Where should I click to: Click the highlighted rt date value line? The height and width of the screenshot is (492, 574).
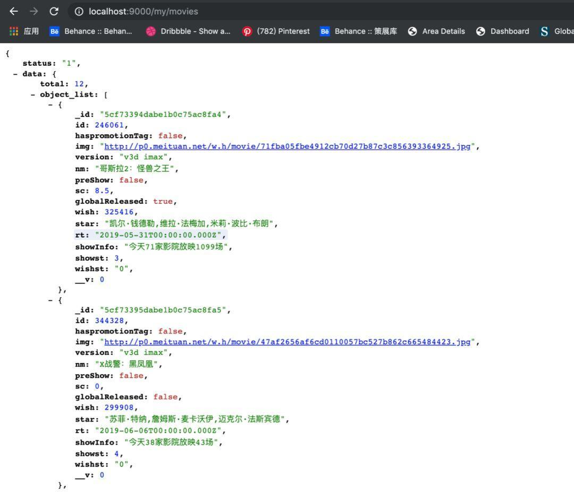[x=151, y=235]
